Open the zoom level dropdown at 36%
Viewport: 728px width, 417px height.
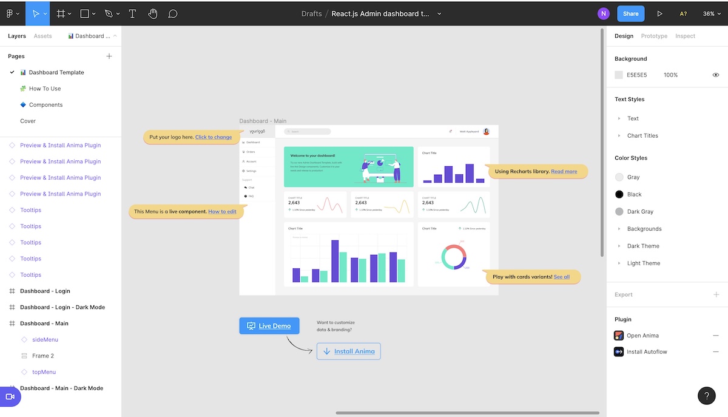[x=712, y=13]
